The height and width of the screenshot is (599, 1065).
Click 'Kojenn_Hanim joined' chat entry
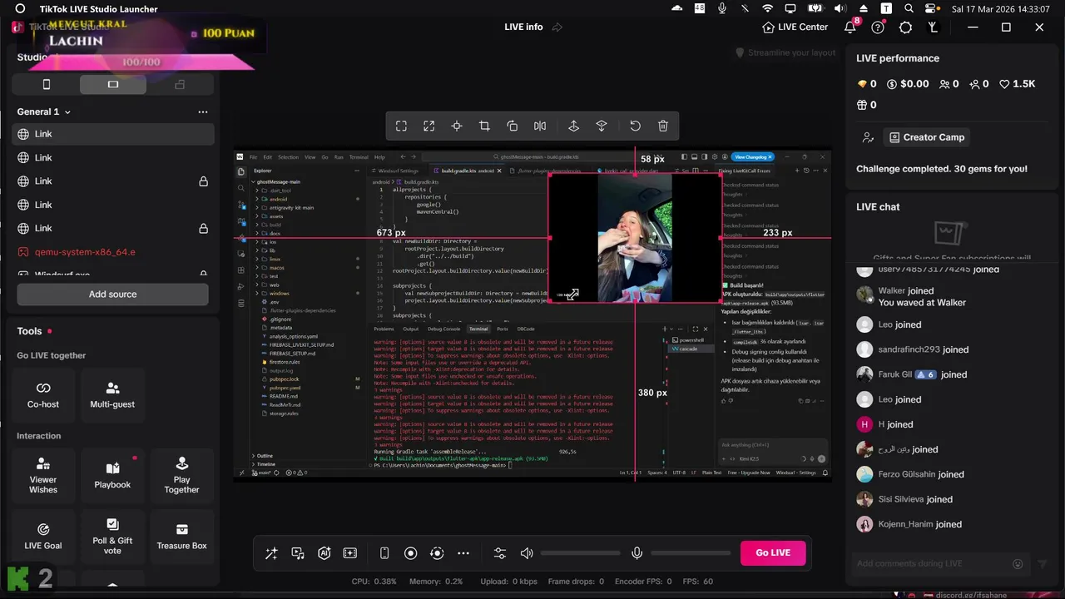920,524
